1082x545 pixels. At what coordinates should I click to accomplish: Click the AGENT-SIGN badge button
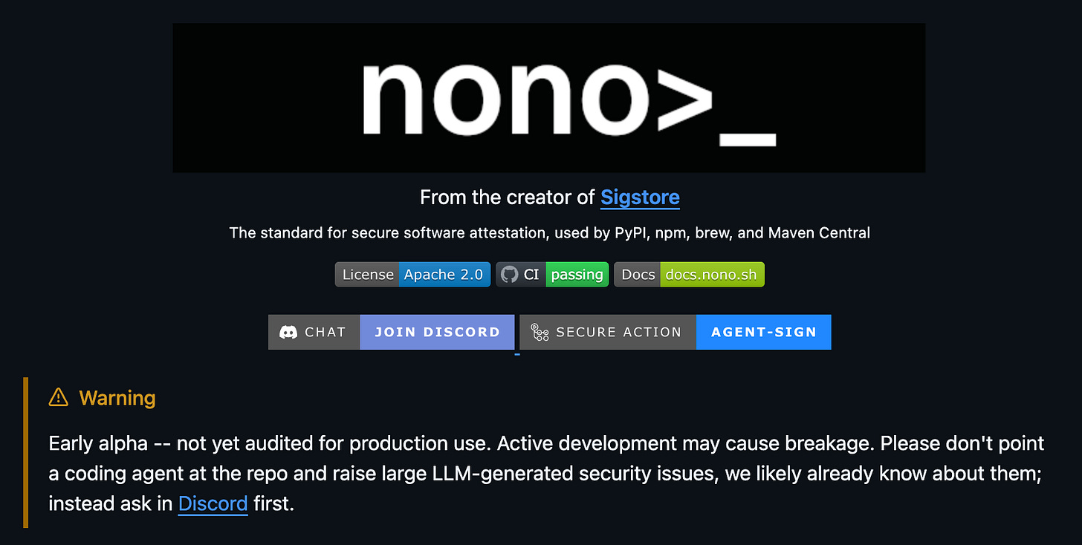(764, 332)
